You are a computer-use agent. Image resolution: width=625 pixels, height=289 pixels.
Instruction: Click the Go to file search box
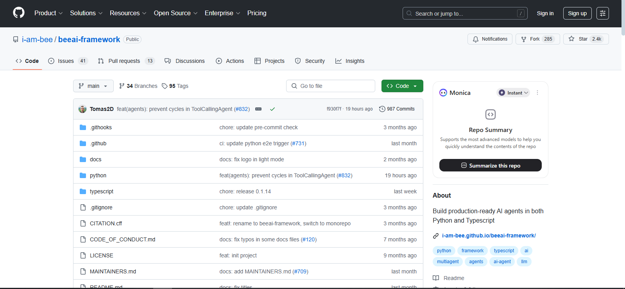(x=331, y=86)
